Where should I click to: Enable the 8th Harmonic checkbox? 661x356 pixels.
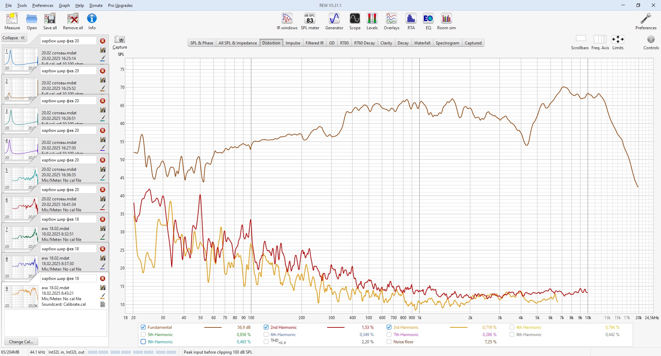point(512,335)
